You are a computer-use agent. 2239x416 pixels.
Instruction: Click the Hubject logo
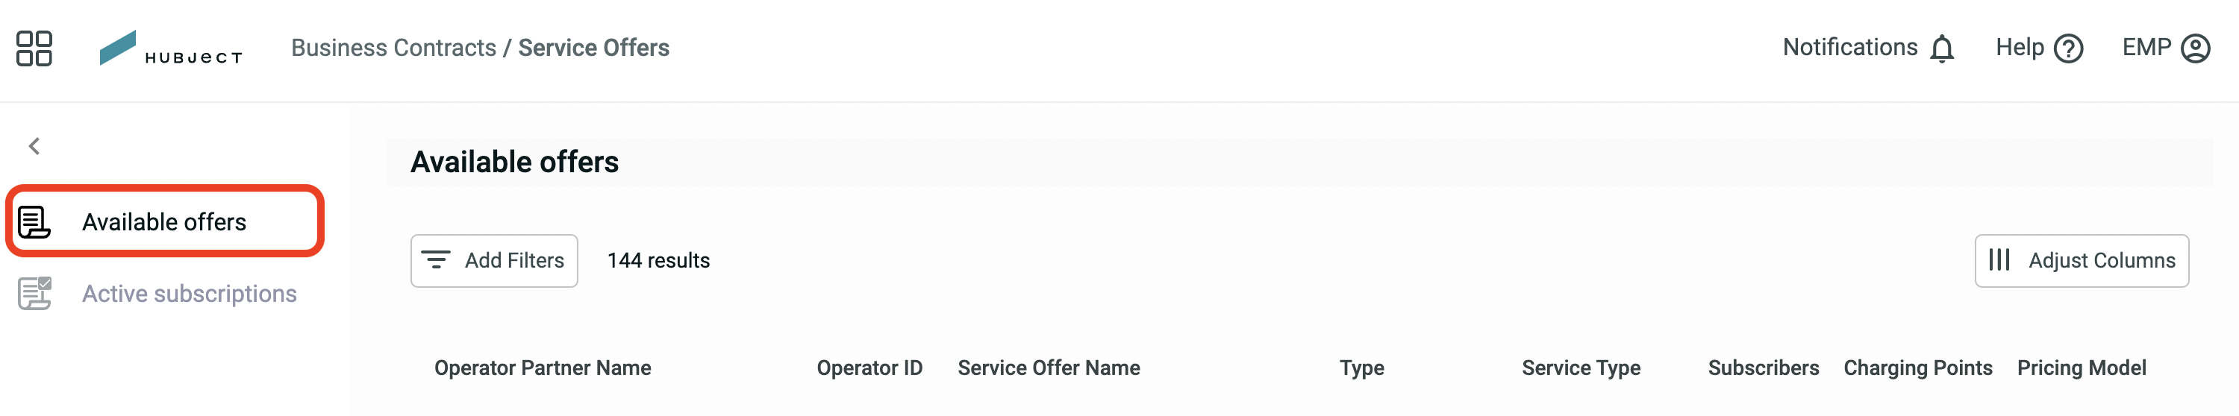(x=170, y=48)
